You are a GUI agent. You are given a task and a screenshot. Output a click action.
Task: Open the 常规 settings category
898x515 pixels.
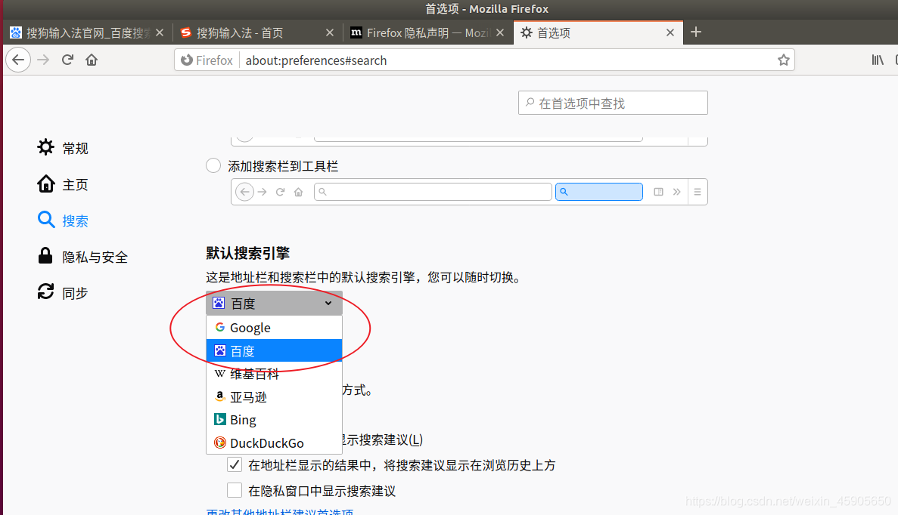tap(63, 148)
